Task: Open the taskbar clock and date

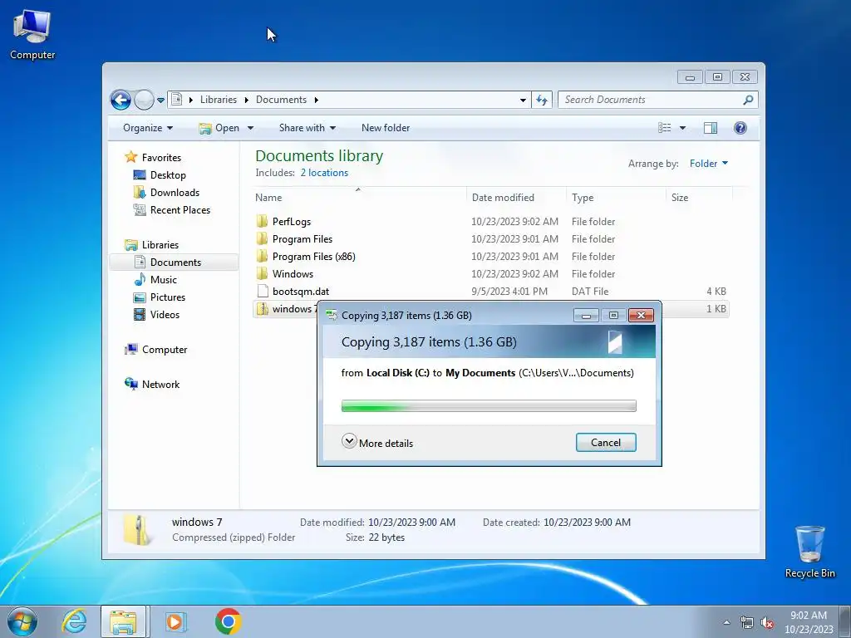Action: click(809, 622)
